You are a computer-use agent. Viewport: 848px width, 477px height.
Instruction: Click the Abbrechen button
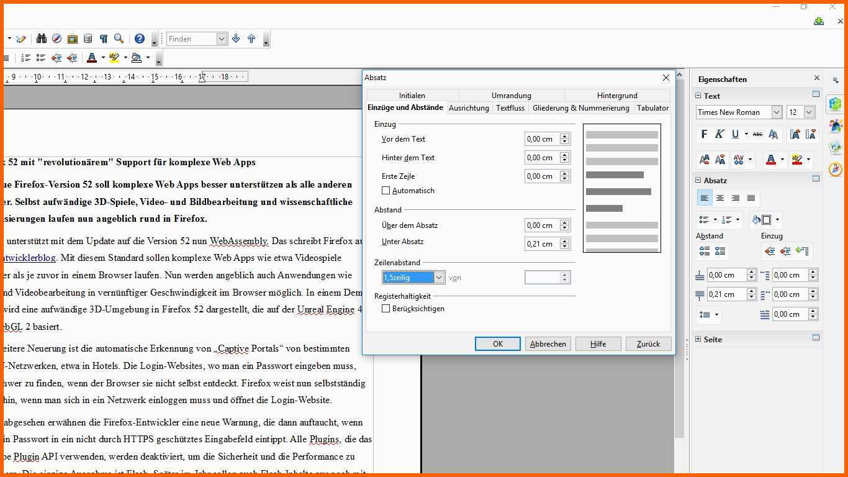(548, 343)
